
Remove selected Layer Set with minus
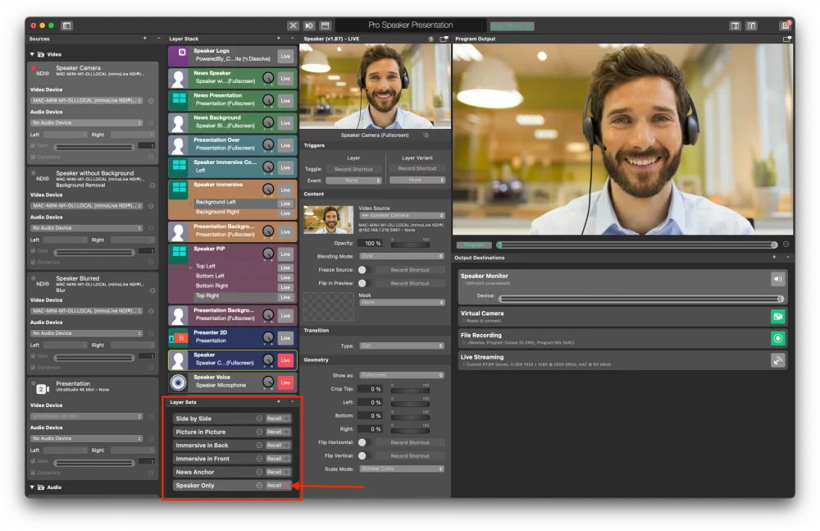click(x=292, y=401)
